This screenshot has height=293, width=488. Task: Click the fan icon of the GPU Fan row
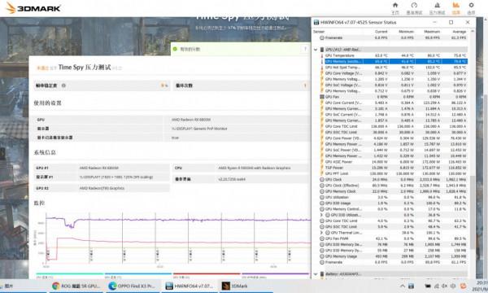322,97
